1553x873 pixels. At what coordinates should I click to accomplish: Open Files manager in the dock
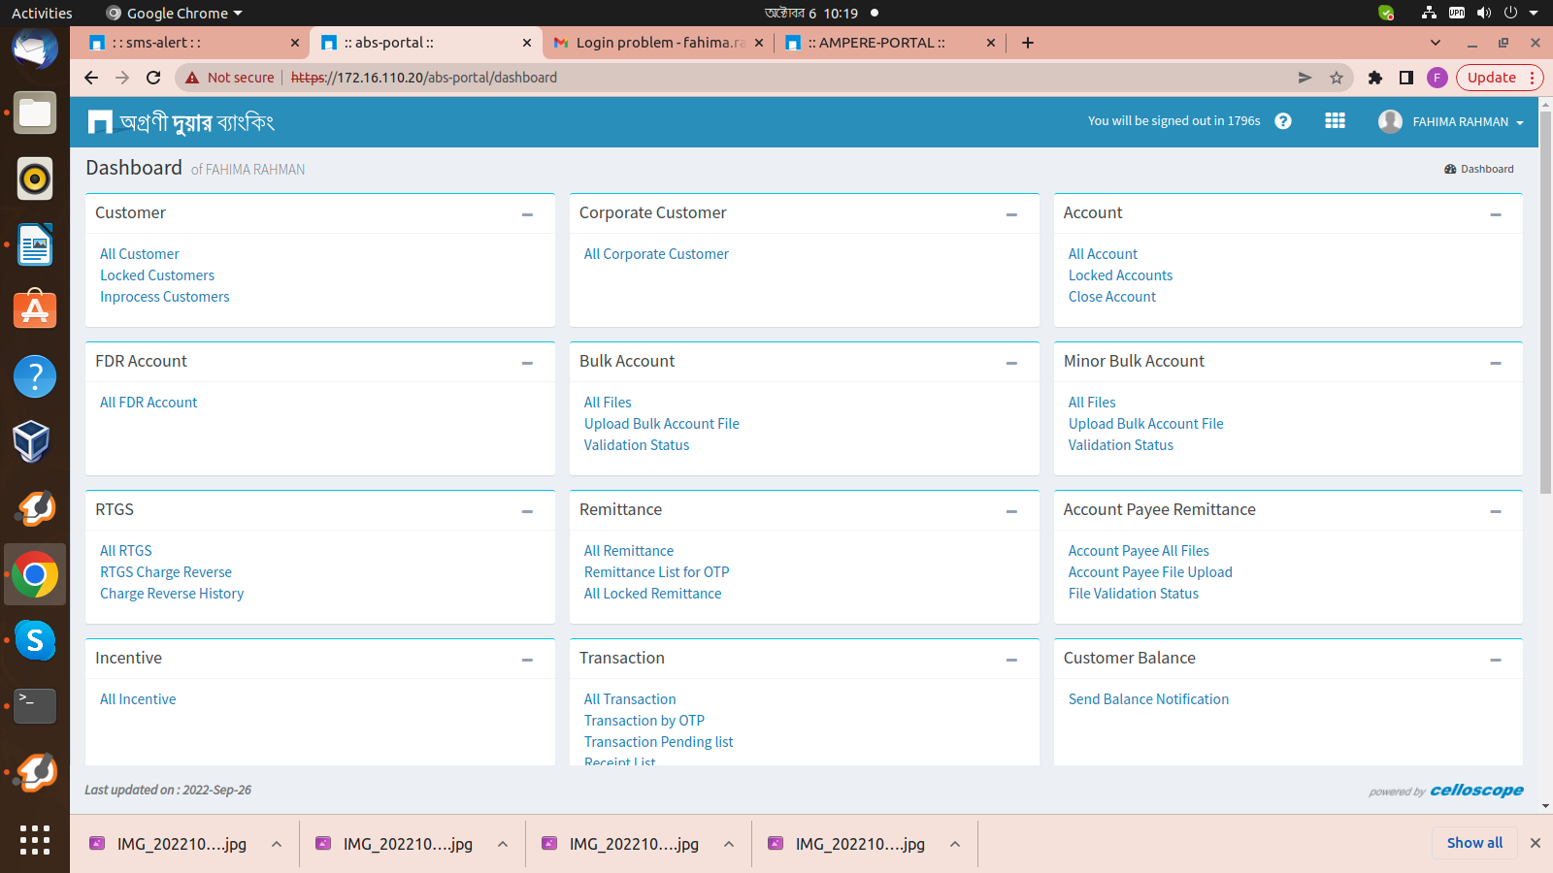click(35, 113)
